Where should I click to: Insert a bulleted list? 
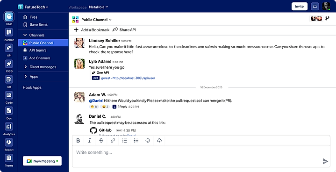click(136, 141)
